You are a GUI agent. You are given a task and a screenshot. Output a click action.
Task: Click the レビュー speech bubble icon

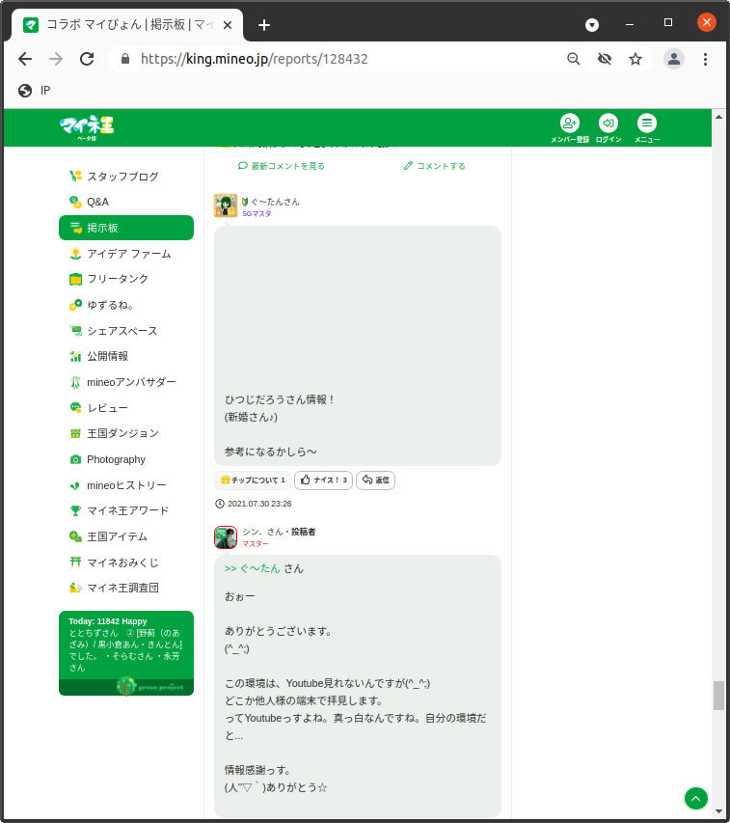(75, 407)
